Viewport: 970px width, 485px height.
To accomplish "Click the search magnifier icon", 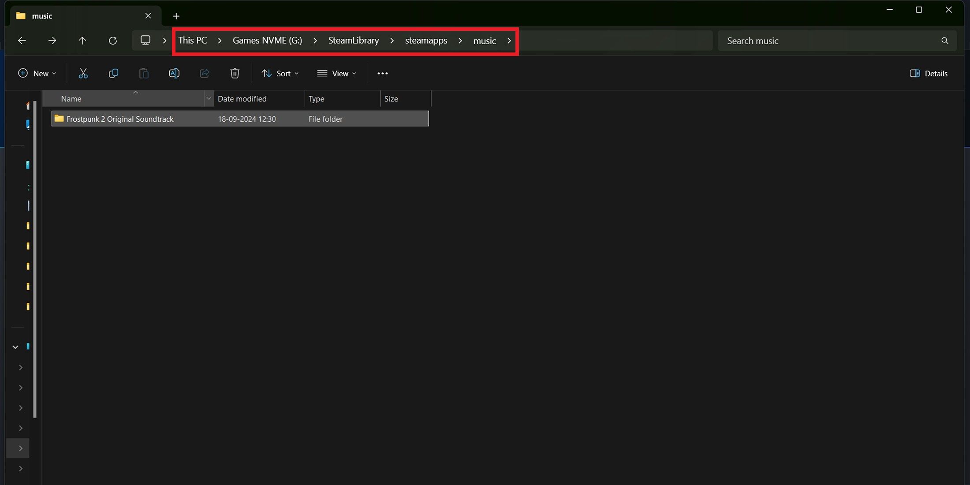I will tap(944, 41).
